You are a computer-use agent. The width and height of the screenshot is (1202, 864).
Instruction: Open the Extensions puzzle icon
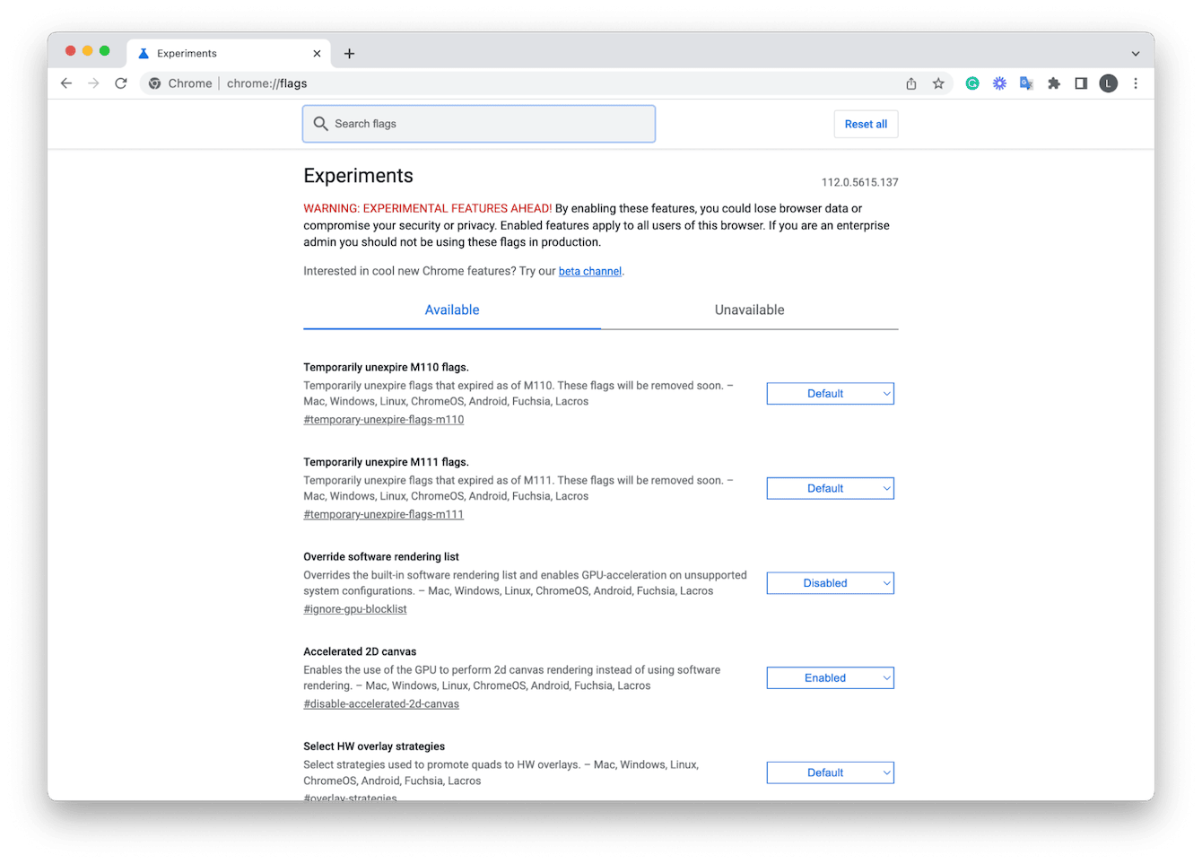pyautogui.click(x=1054, y=83)
